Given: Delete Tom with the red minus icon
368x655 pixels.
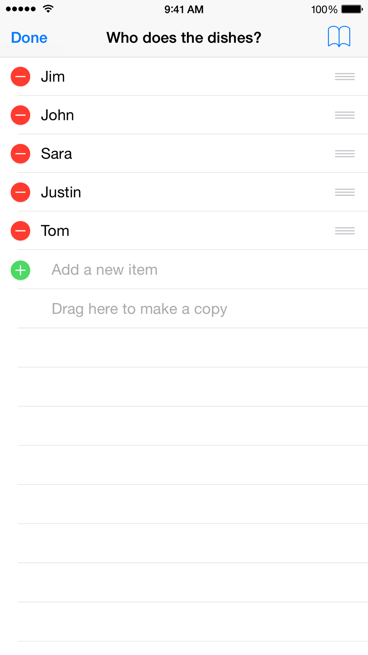Looking at the screenshot, I should point(20,231).
